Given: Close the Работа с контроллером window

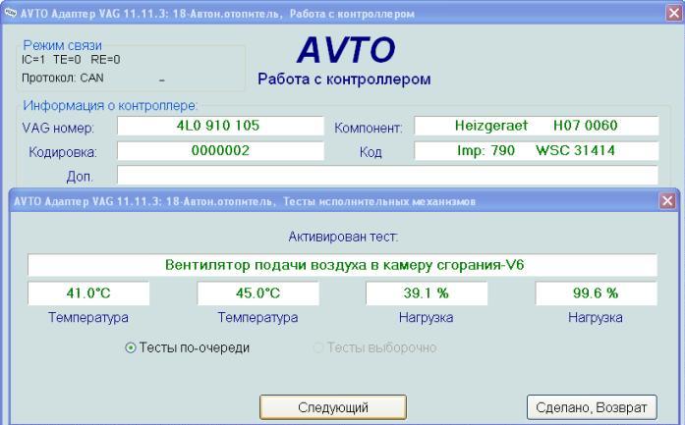Looking at the screenshot, I should point(675,13).
